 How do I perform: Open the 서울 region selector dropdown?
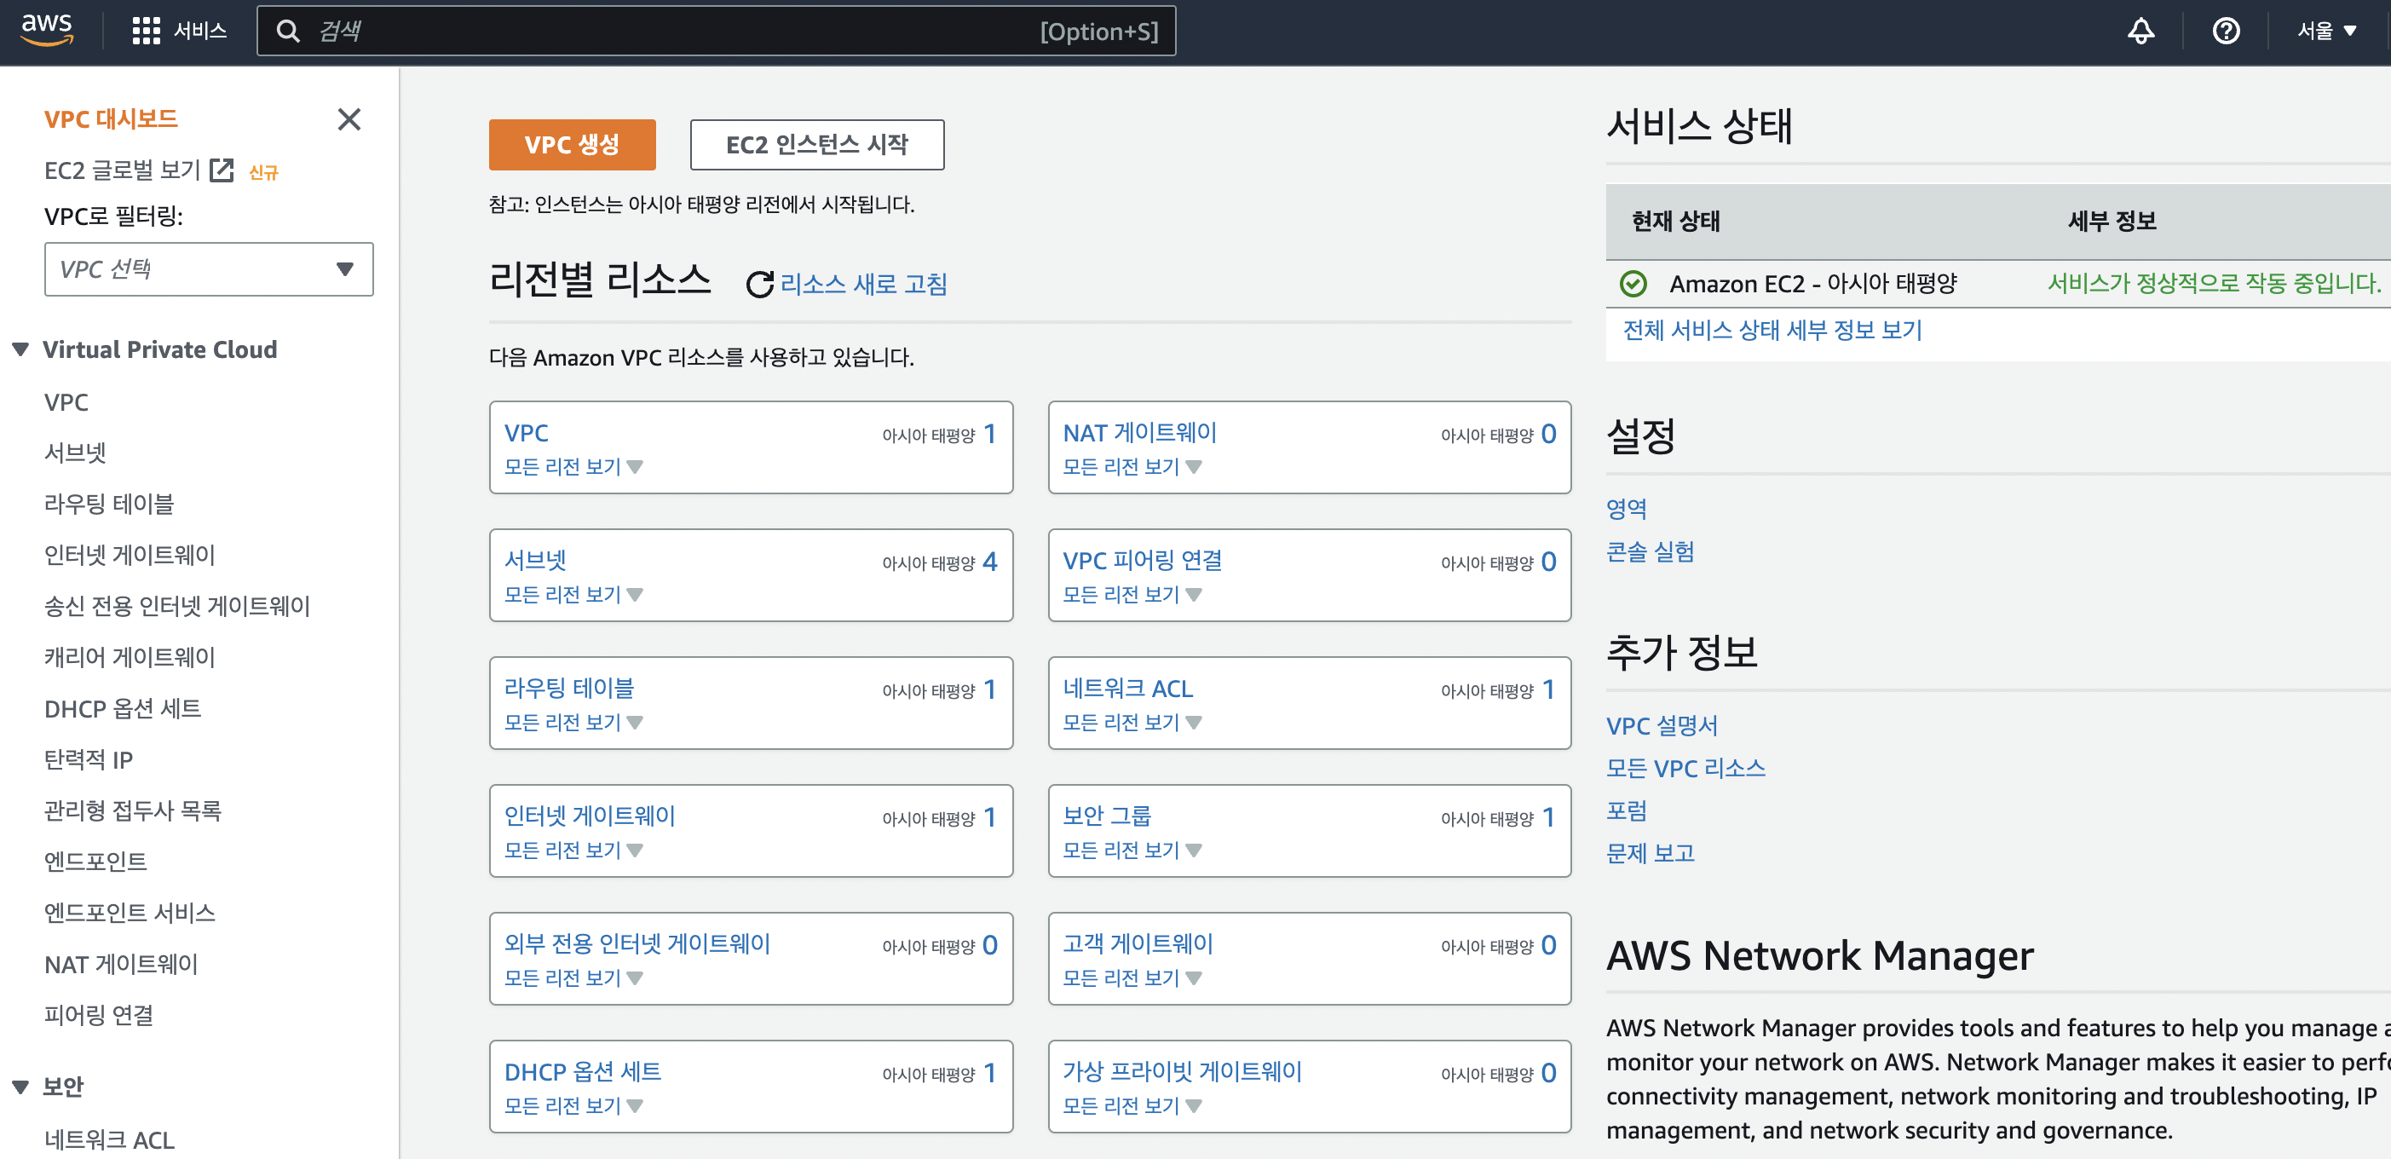2327,31
